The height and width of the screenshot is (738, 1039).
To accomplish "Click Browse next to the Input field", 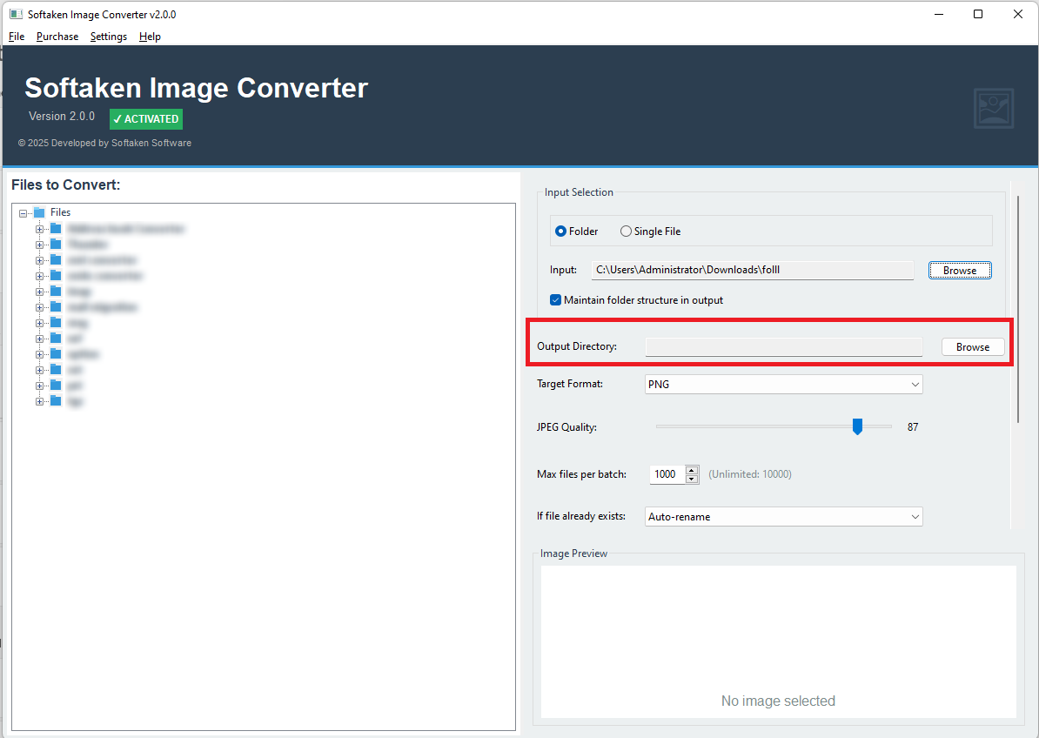I will click(x=960, y=271).
